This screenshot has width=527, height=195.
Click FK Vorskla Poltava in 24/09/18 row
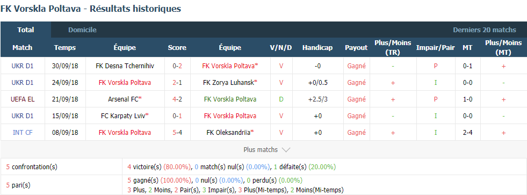point(125,82)
